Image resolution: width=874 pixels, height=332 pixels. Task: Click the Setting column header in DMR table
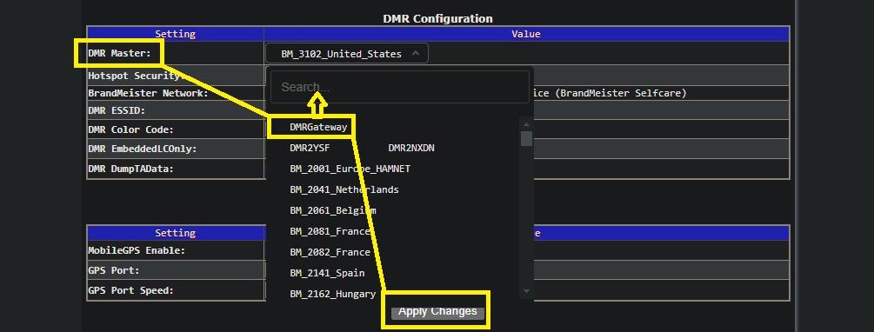click(176, 34)
